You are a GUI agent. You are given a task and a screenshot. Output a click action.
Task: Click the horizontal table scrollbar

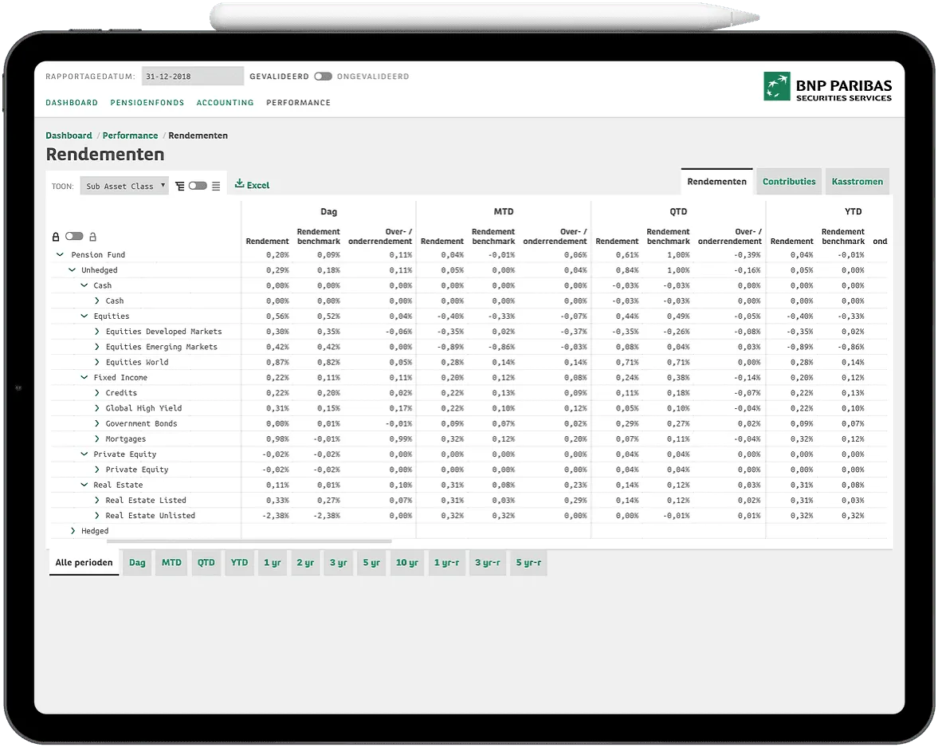pos(249,541)
